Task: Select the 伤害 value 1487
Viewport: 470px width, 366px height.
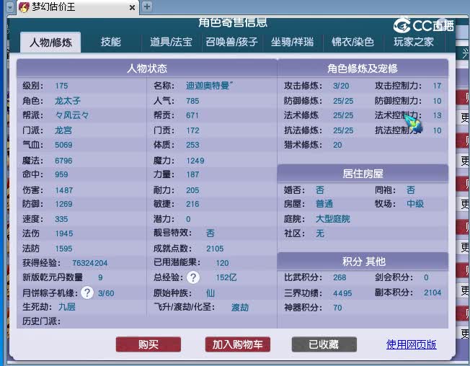Action: click(x=64, y=190)
